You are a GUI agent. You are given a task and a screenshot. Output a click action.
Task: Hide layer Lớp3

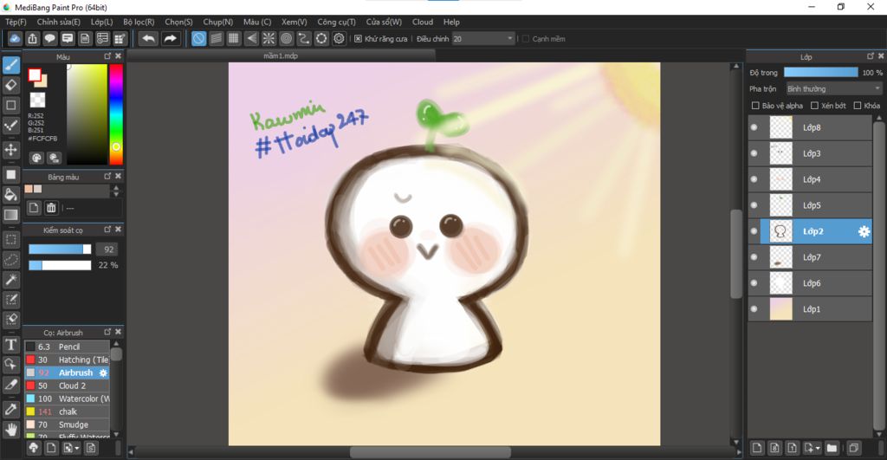tap(754, 153)
